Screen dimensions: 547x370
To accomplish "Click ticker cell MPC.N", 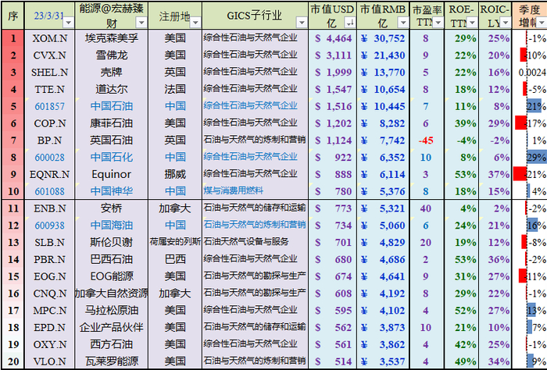I will coord(49,311).
